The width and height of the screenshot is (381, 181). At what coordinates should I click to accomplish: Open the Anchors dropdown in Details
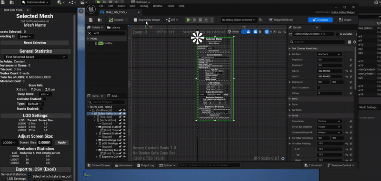[x=330, y=54]
